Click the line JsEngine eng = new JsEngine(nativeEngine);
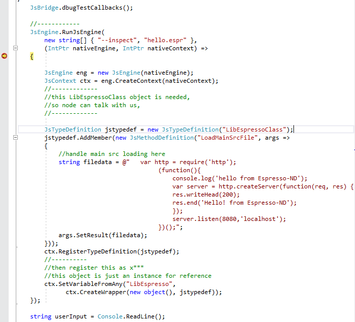Screen dimensions: 355x322 119,73
